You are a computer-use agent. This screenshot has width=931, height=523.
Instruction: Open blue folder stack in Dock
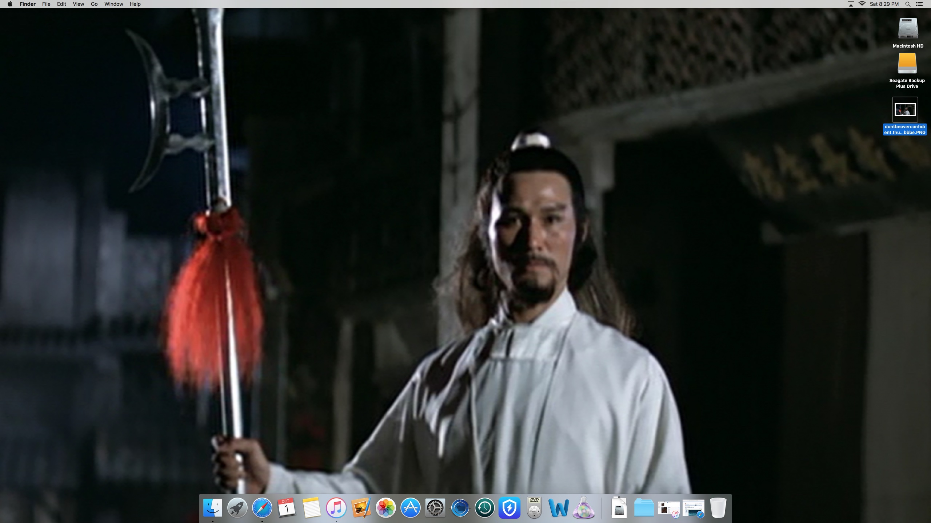[644, 507]
